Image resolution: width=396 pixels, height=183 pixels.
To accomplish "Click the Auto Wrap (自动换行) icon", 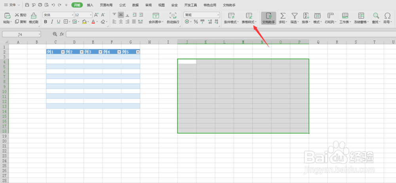I will point(173,15).
